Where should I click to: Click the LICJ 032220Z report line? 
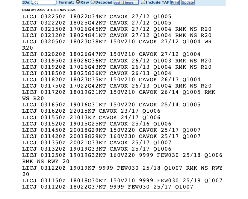[x=97, y=23]
